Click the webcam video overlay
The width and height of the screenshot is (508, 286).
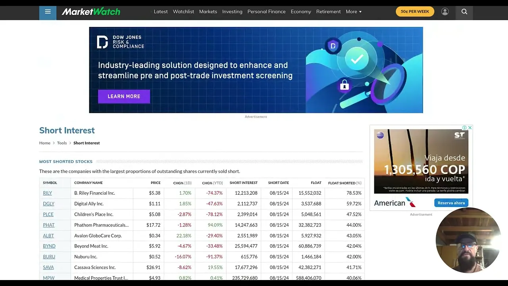[468, 240]
